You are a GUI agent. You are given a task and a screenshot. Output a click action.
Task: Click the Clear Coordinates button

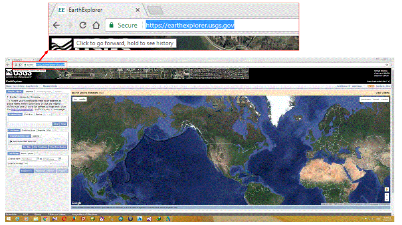point(58,147)
